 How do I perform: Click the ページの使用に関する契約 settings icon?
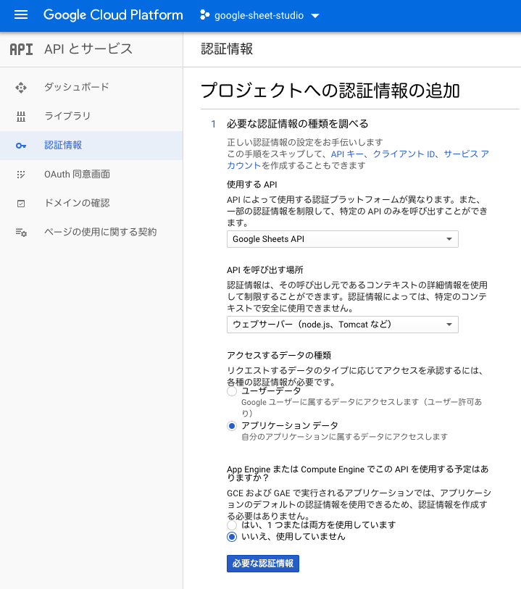(x=21, y=233)
